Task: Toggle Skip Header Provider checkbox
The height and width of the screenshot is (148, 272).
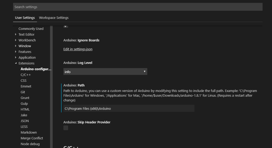Action: (66, 128)
